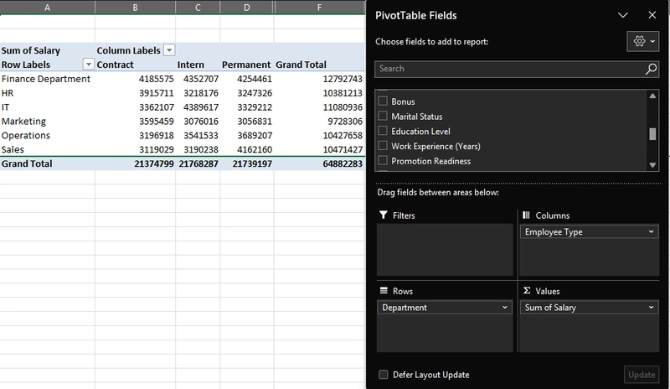Select column D header

tap(246, 8)
